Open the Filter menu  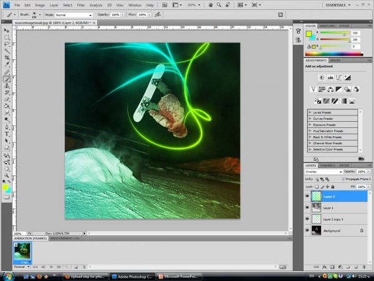pos(81,5)
